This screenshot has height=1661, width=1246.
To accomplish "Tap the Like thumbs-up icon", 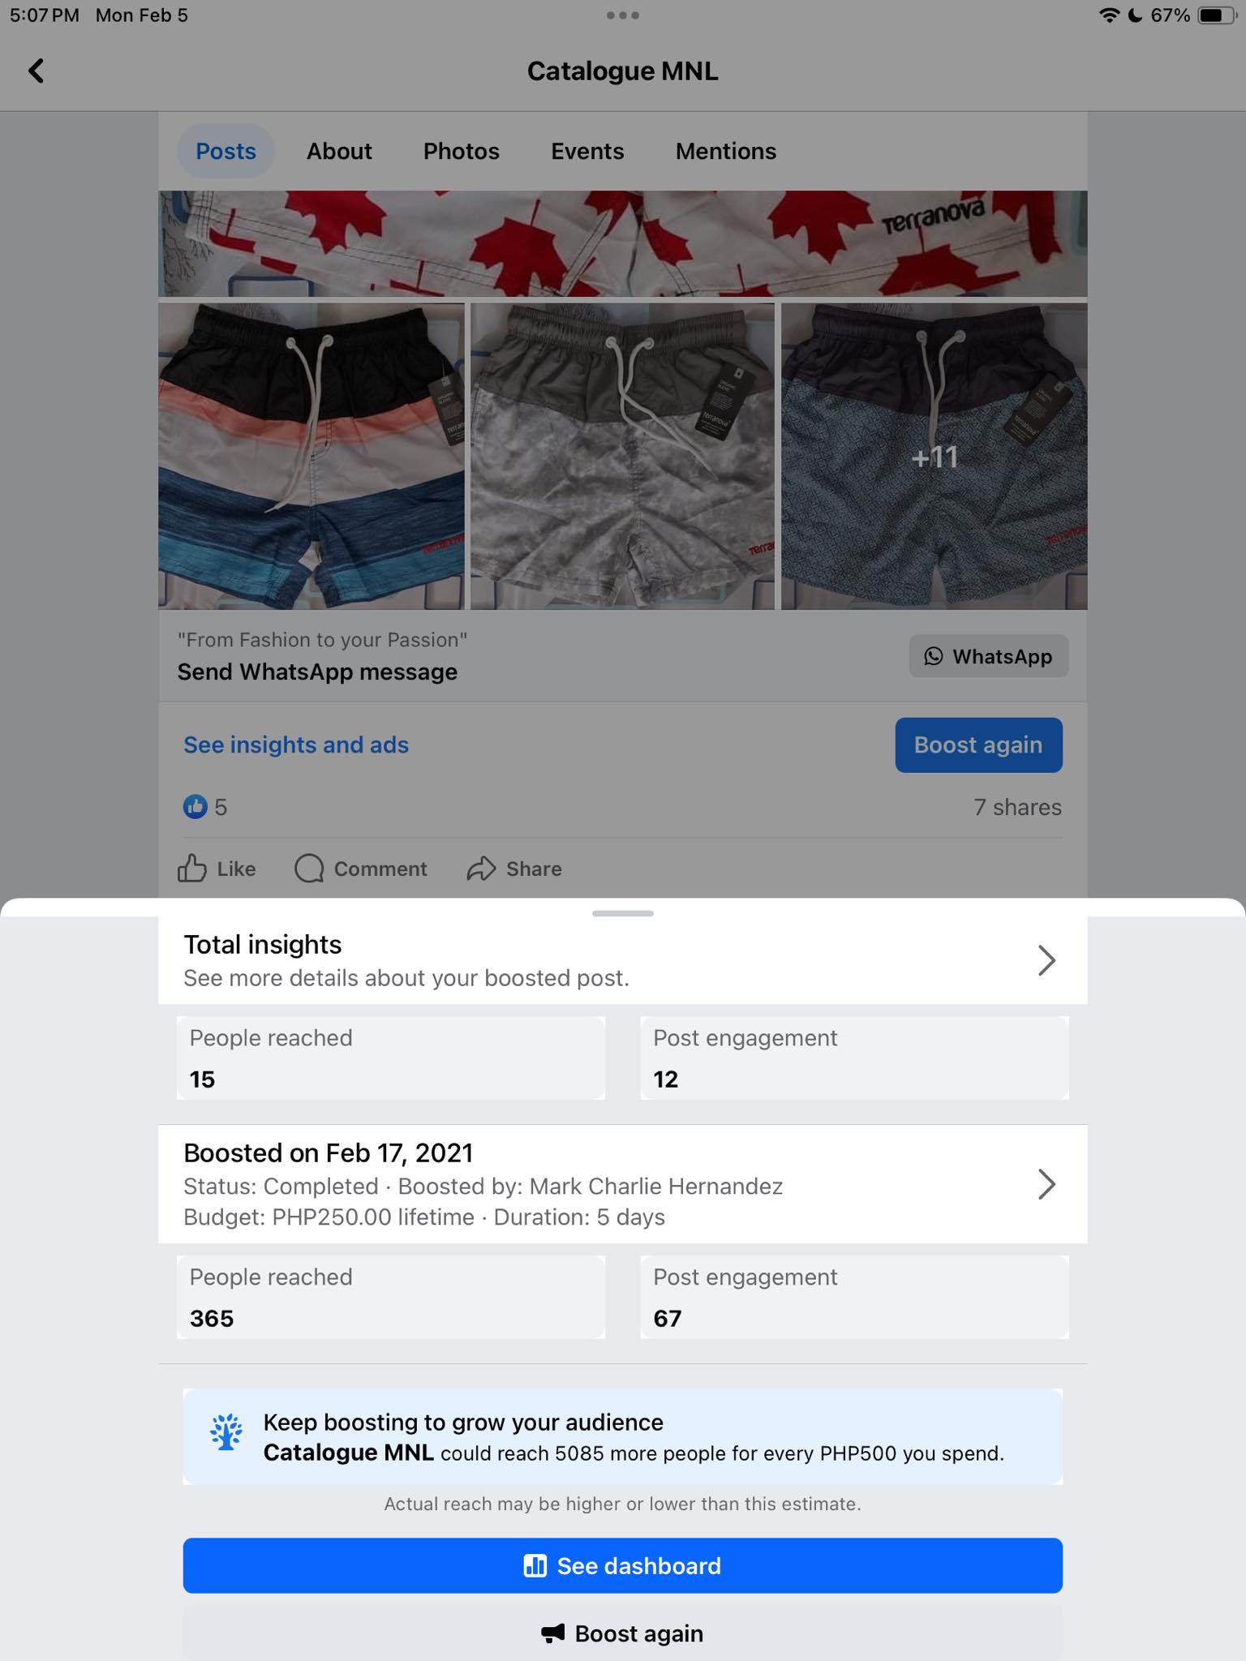I will click(192, 869).
